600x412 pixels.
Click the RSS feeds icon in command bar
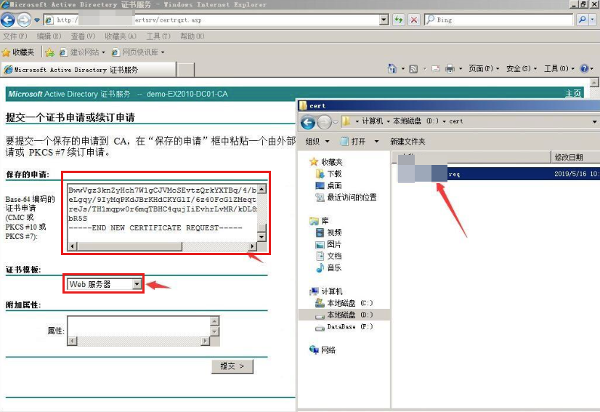coord(413,69)
